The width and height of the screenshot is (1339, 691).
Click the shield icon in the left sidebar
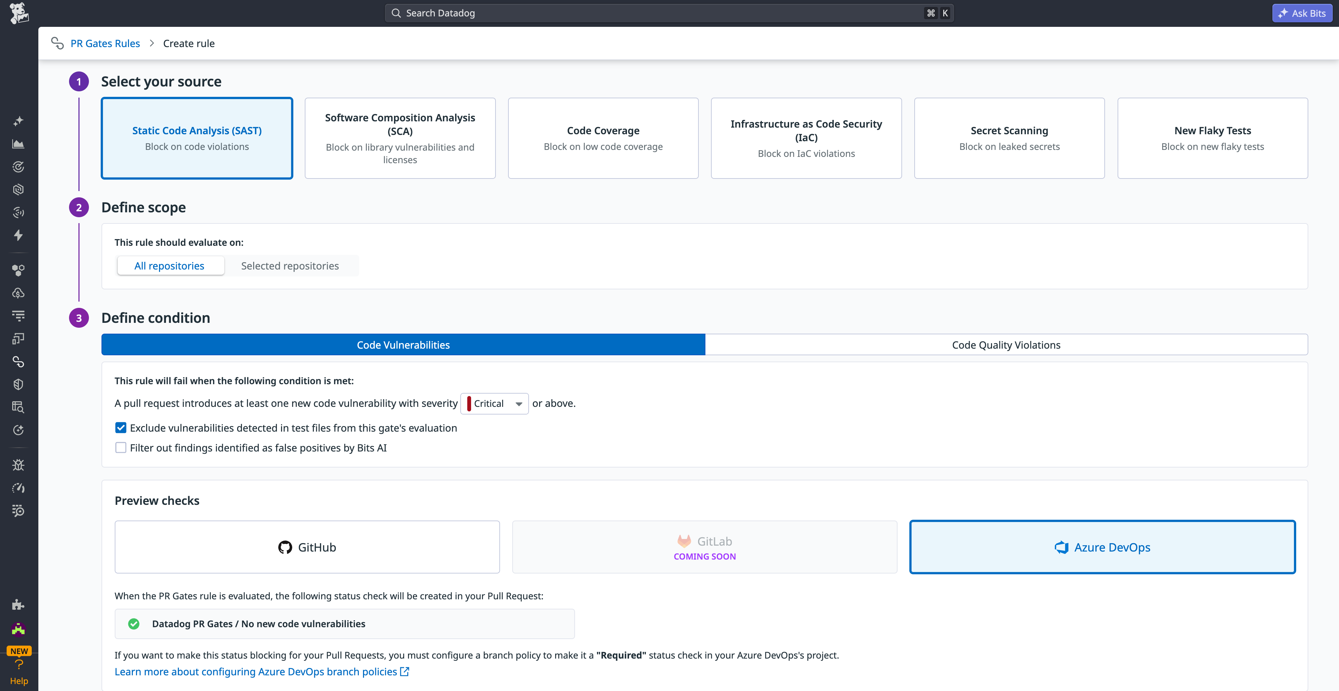point(18,384)
